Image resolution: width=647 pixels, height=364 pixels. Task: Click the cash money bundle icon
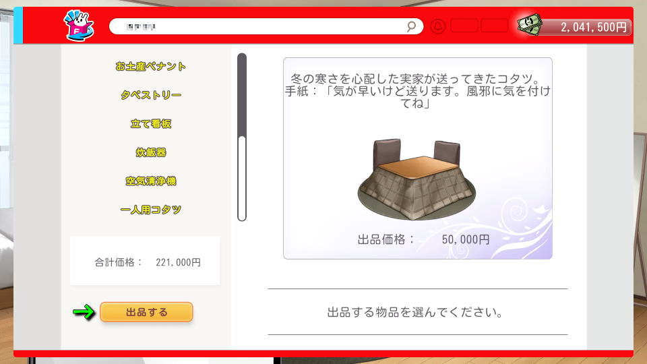click(x=529, y=25)
